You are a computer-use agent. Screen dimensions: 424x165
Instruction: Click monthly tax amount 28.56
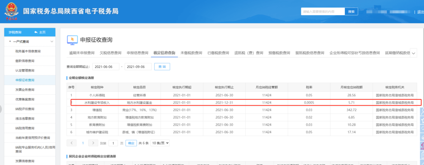(351, 95)
